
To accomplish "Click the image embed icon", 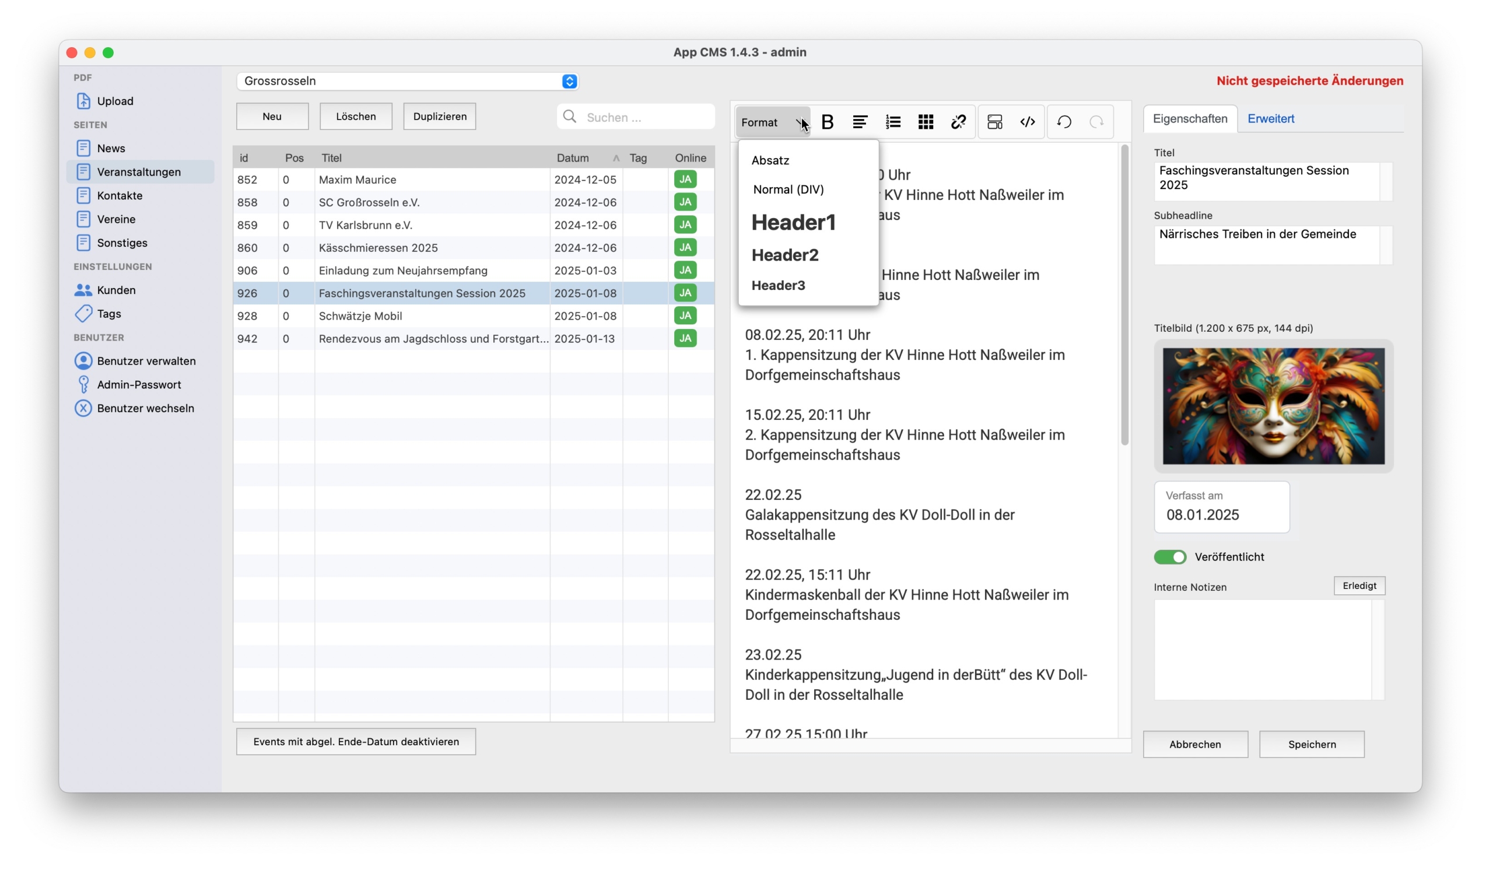I will (994, 121).
